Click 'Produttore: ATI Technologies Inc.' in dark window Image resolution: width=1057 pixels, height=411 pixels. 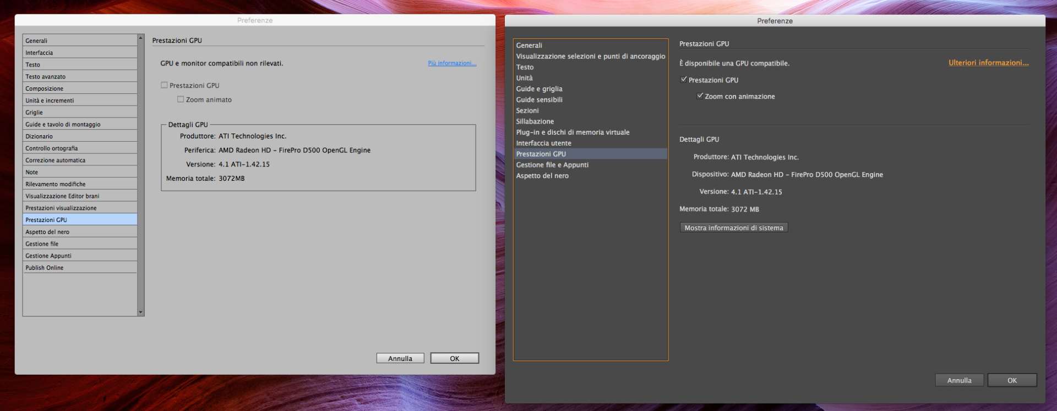pos(746,157)
